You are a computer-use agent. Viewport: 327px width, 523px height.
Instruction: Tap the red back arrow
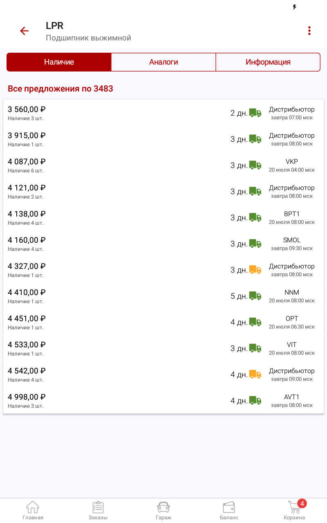pos(25,31)
